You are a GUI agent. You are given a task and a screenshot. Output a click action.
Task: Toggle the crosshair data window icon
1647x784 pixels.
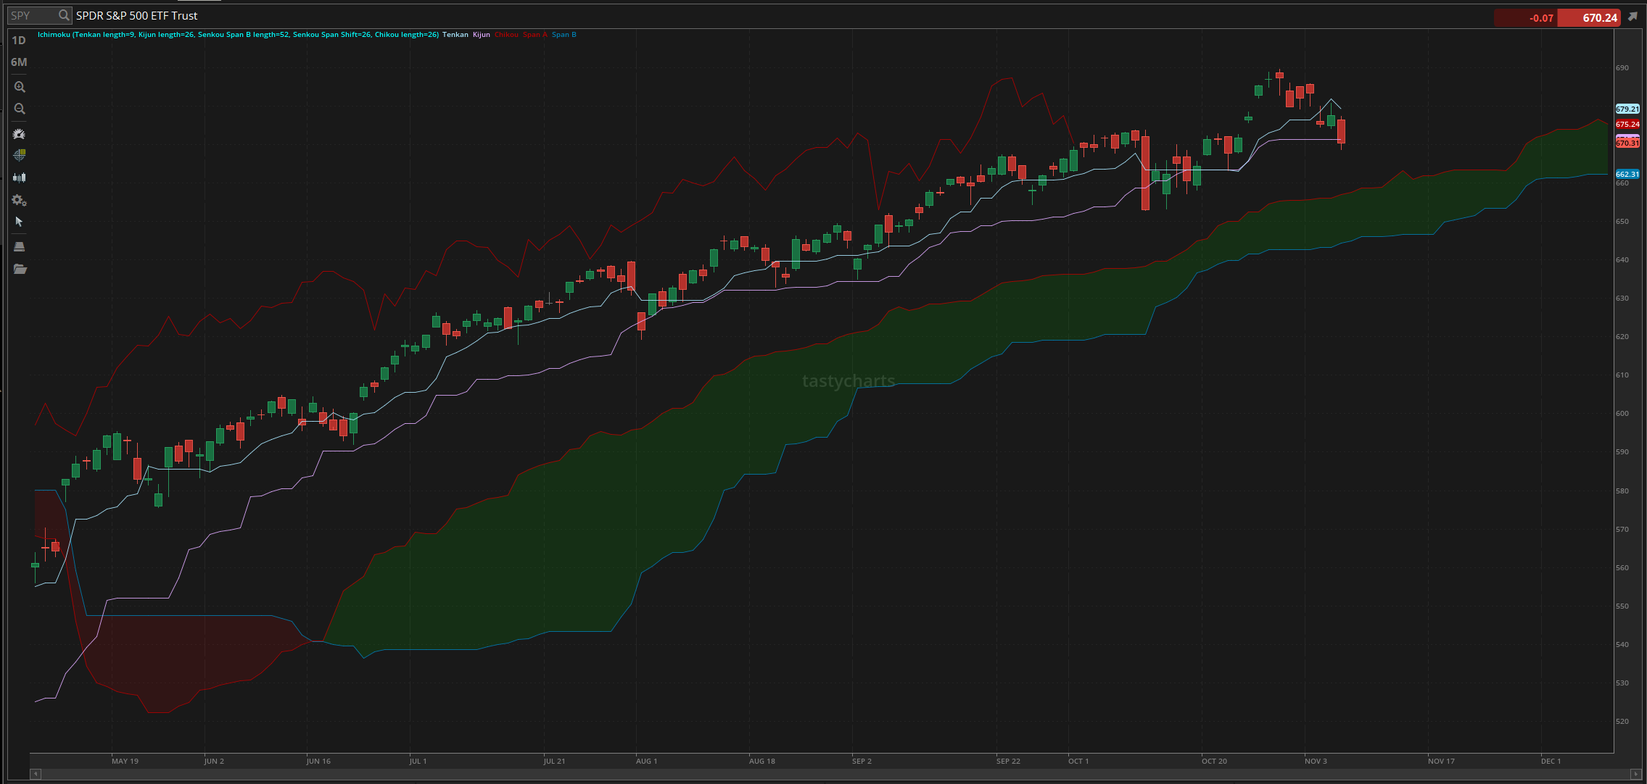point(20,155)
